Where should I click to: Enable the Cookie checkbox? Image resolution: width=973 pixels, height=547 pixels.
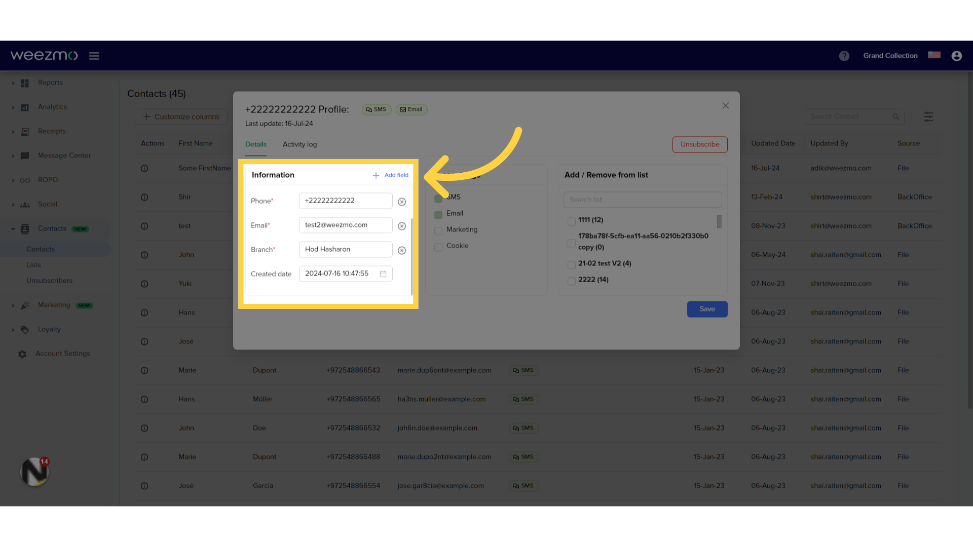pos(438,247)
